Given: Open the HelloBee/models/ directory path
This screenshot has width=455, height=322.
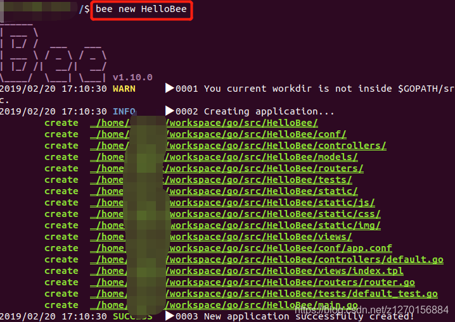Looking at the screenshot, I should click(224, 157).
